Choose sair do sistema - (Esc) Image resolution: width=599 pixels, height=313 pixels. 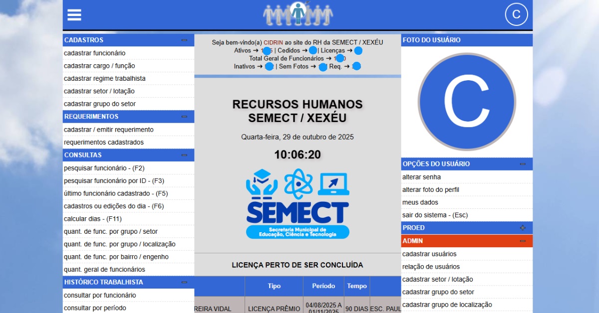435,215
